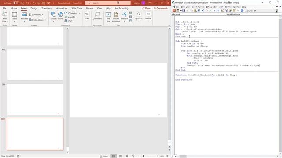Open the File tab in PowerPoint
Image resolution: width=282 pixels, height=158 pixels.
(x=4, y=8)
